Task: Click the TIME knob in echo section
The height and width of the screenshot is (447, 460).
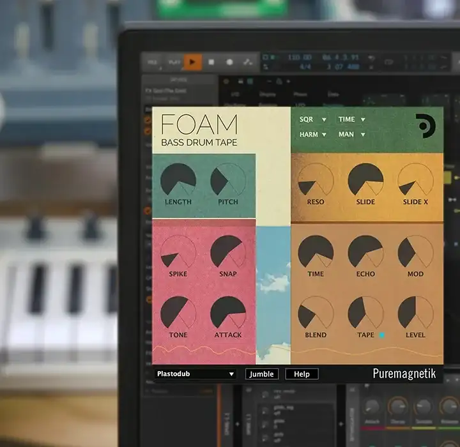Action: pyautogui.click(x=316, y=252)
